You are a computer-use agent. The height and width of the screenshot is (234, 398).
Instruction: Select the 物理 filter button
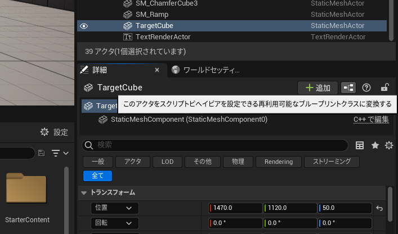(x=238, y=162)
